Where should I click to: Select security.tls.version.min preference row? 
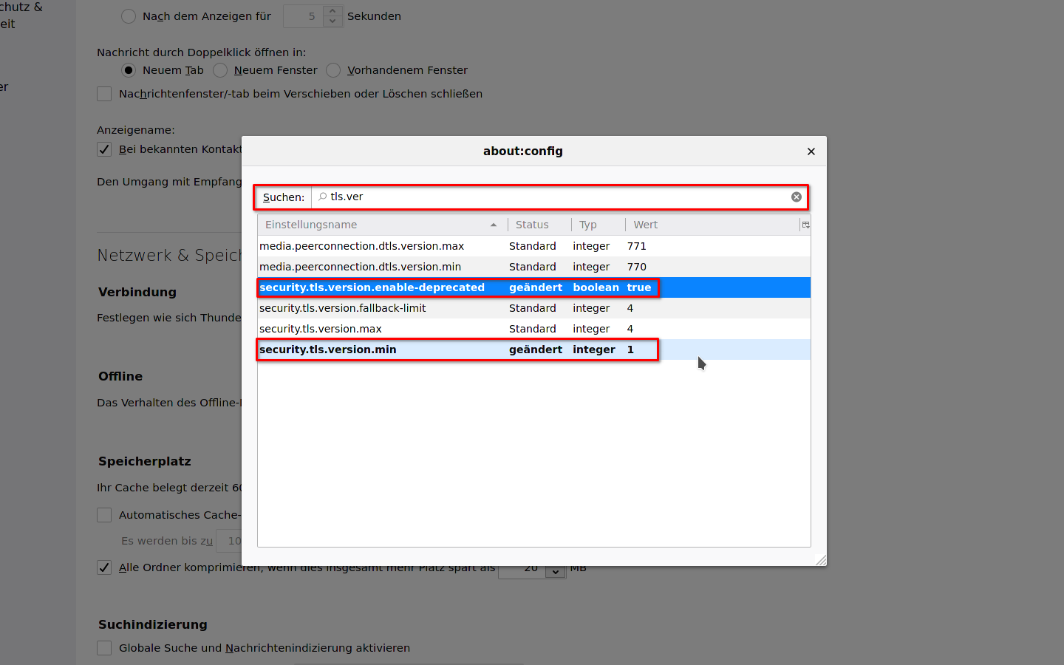[x=328, y=349]
